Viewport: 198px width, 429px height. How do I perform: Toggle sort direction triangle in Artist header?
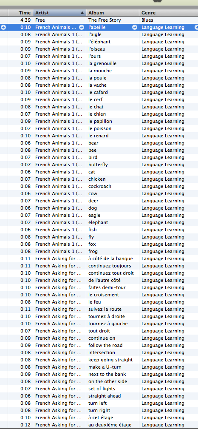(82, 13)
